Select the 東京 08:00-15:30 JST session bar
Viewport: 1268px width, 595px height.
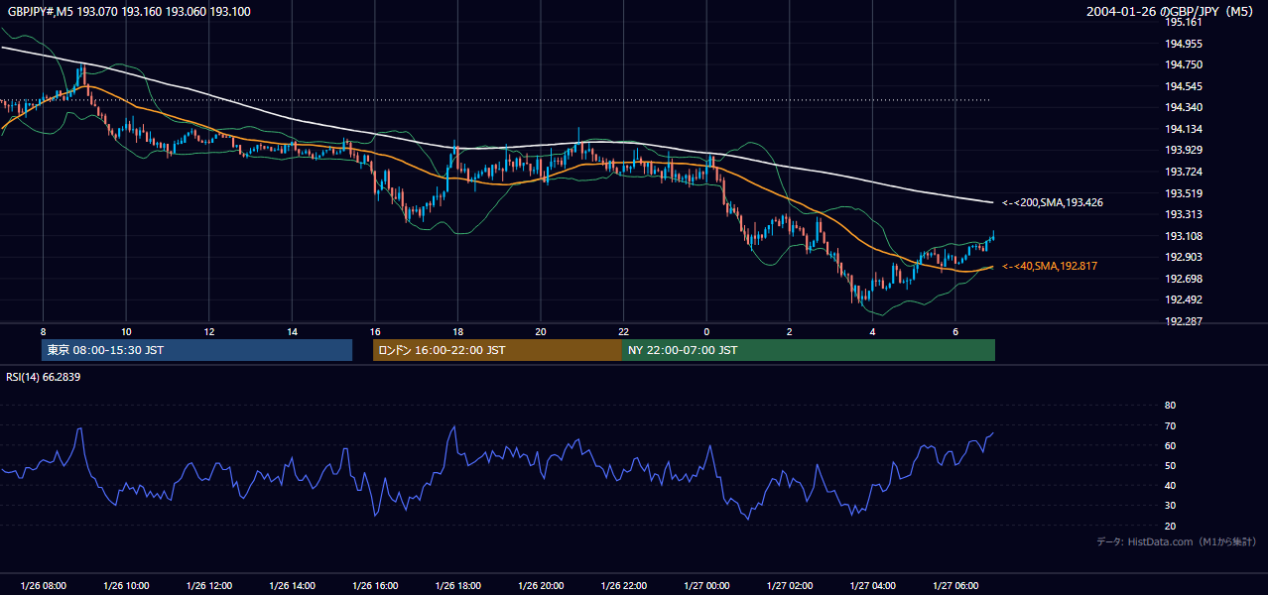pyautogui.click(x=196, y=350)
